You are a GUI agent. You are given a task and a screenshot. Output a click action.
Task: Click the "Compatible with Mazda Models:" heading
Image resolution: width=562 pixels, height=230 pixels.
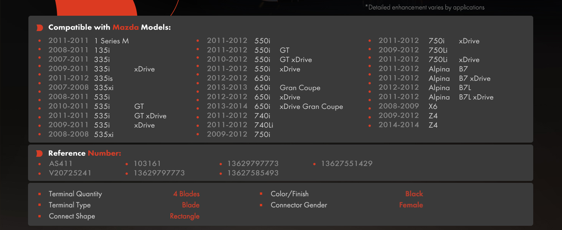[109, 28]
